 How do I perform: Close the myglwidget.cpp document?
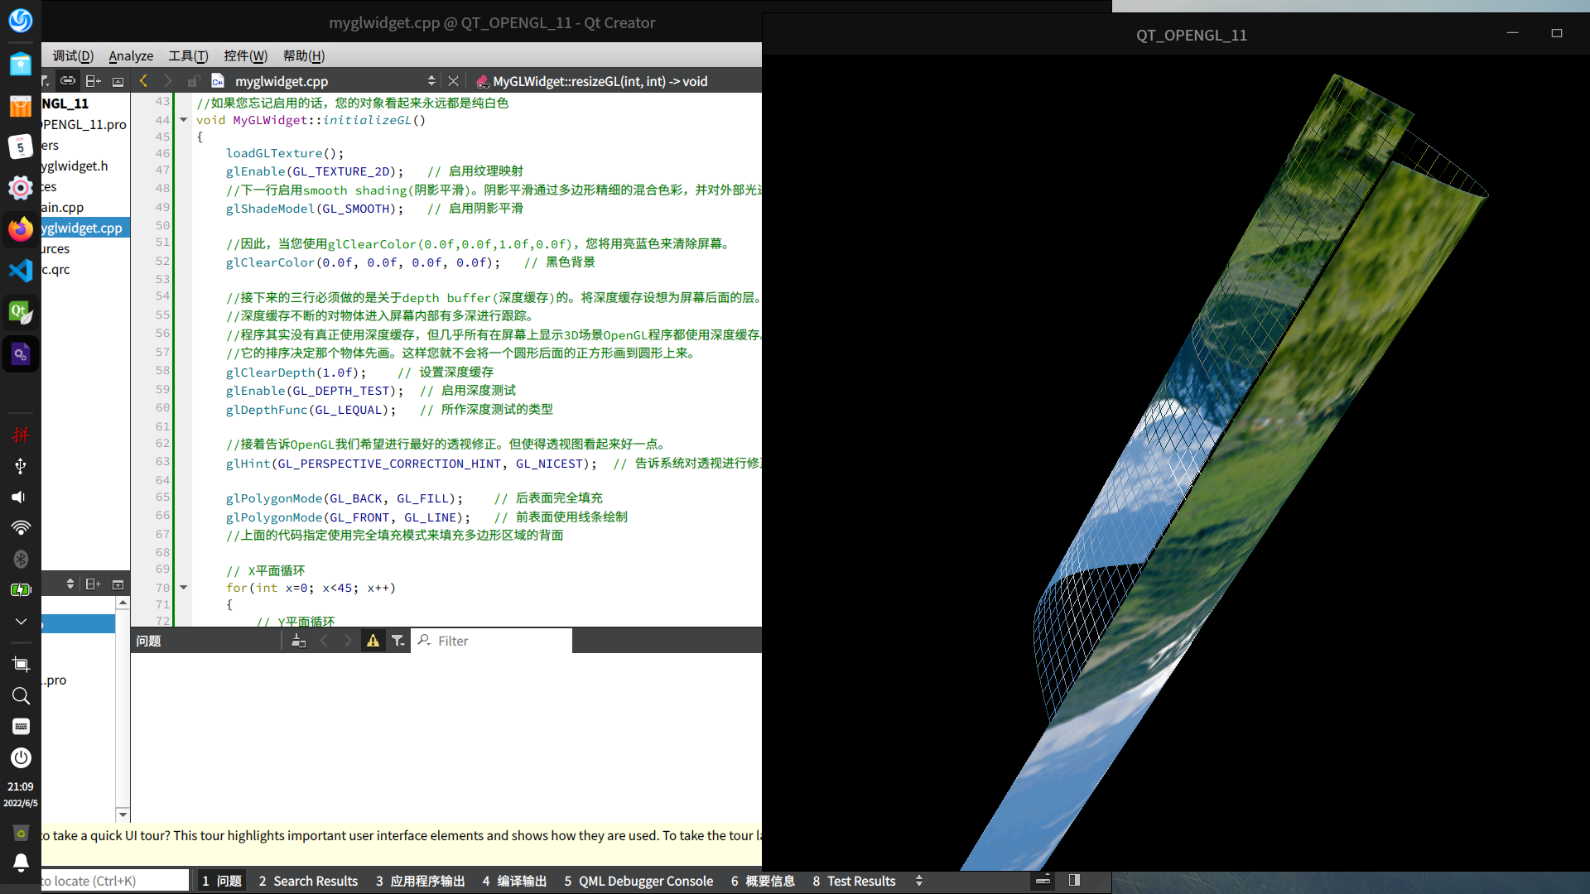(453, 81)
